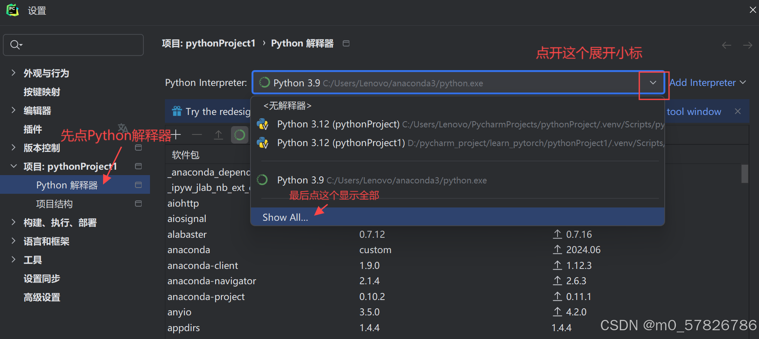Open the 高级设置 settings page

click(x=42, y=297)
